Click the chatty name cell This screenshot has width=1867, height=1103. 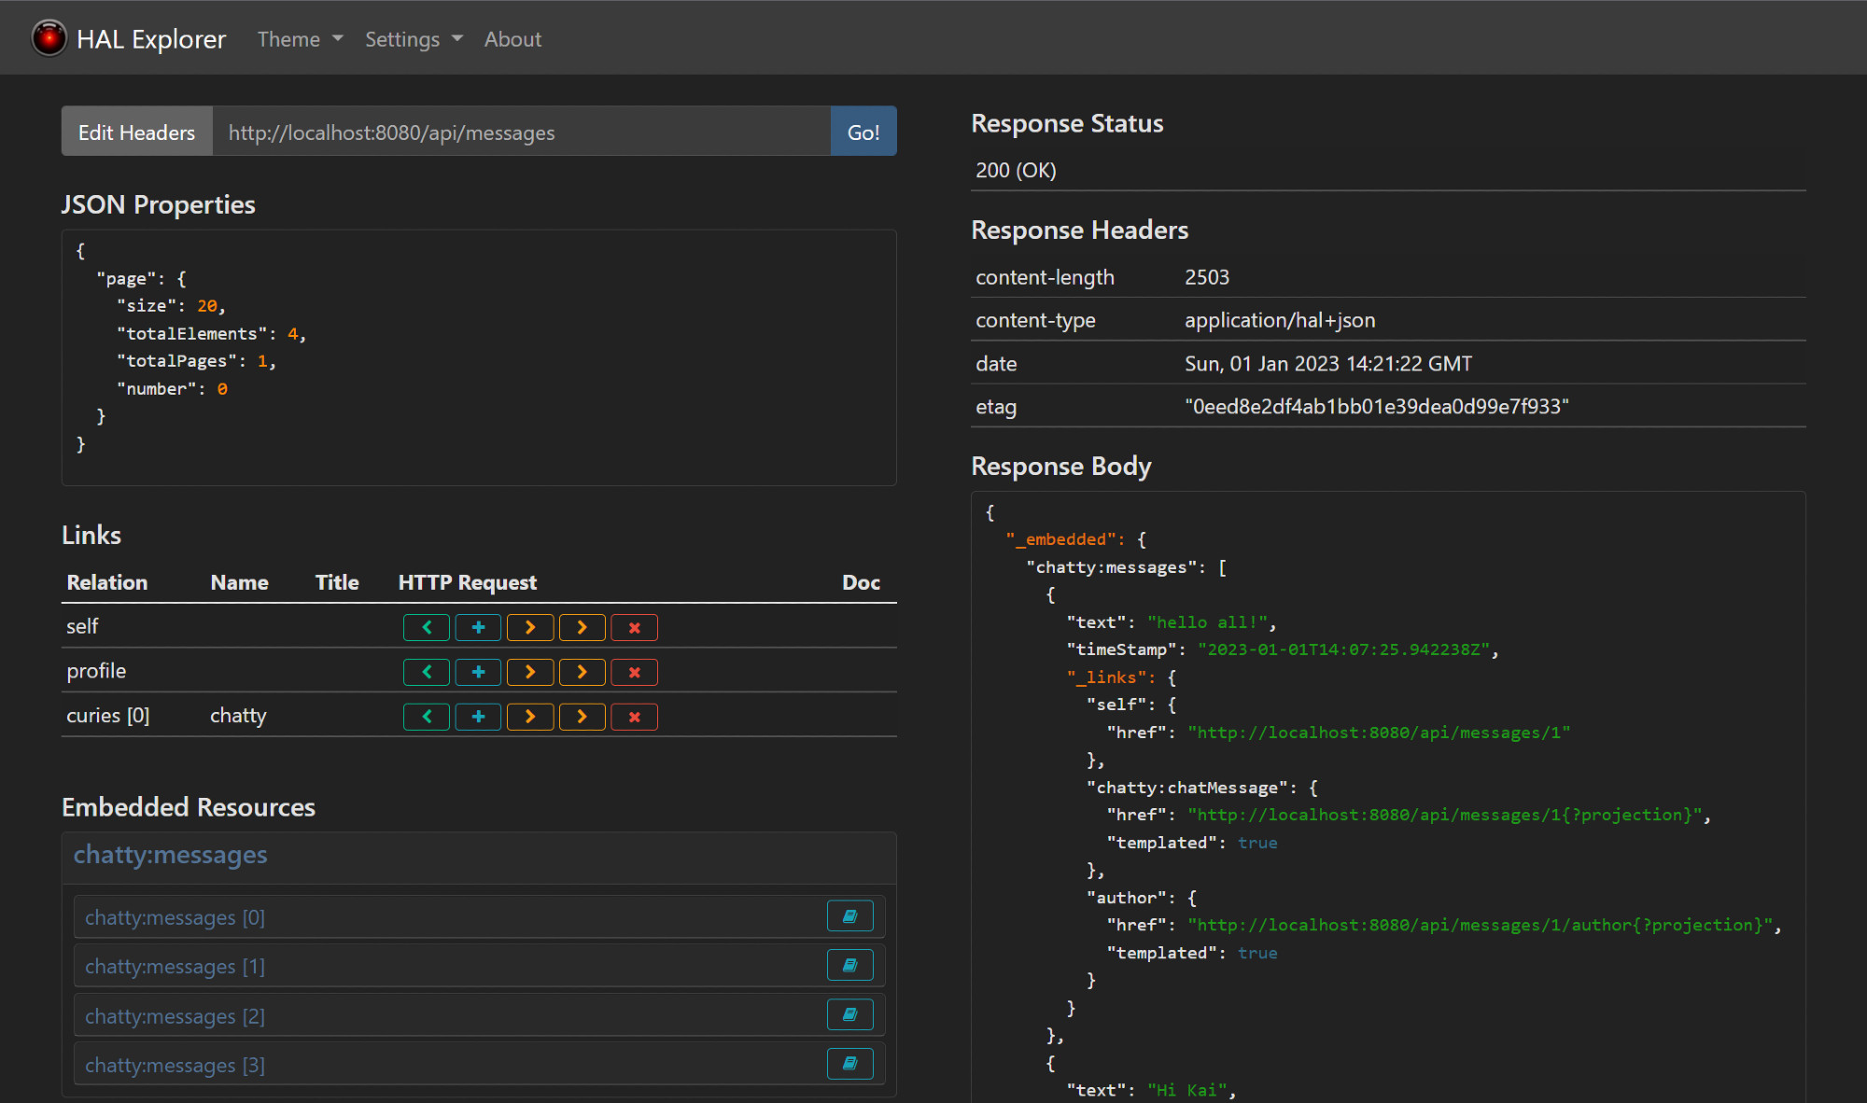(238, 716)
